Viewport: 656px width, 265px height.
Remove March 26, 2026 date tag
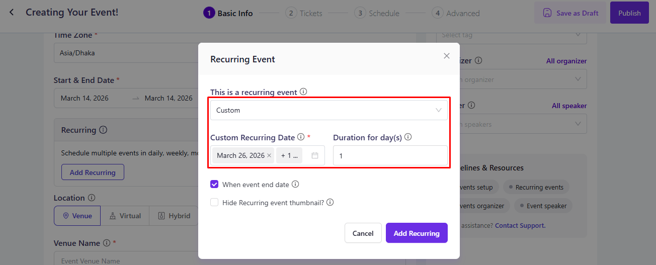[269, 155]
